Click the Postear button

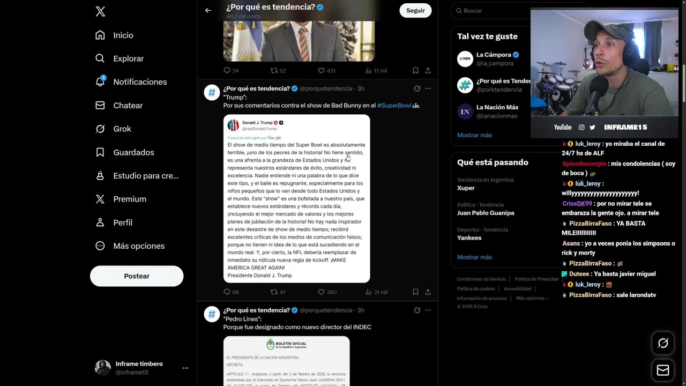tap(137, 276)
